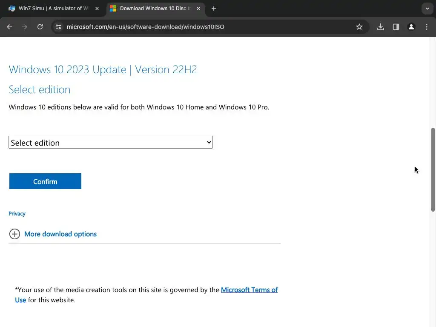This screenshot has height=327, width=436.
Task: Click the page vertical scrollbar thumb
Action: coord(433,170)
